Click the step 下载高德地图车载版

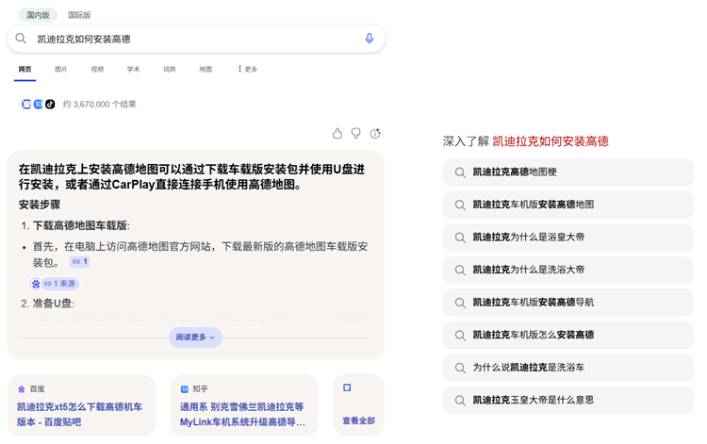point(81,225)
